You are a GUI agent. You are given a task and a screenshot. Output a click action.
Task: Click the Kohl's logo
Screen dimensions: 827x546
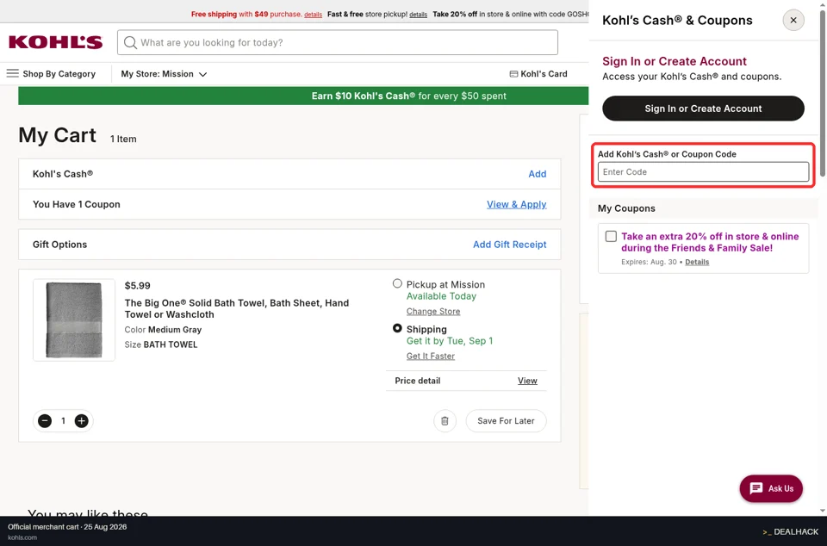56,42
